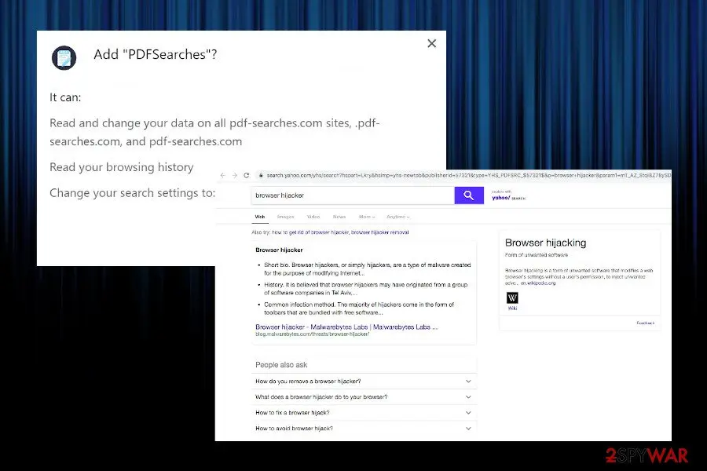Click the padlock icon in address bar
This screenshot has width=707, height=471.
(260, 175)
